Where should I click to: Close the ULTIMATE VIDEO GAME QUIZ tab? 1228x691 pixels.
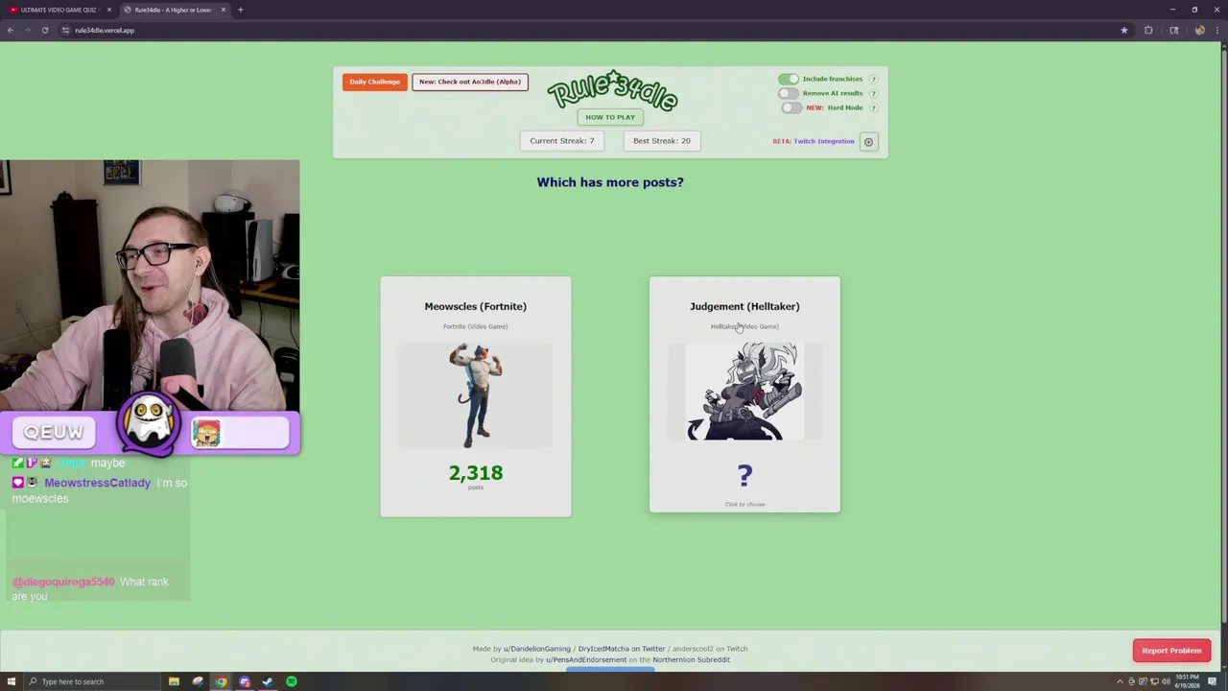[109, 10]
